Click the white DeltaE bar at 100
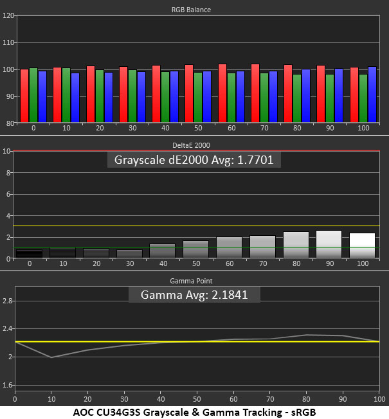Image resolution: width=389 pixels, height=419 pixels. pos(362,245)
